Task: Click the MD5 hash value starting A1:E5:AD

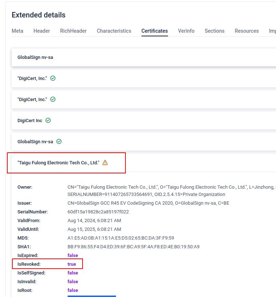Action: click(121, 238)
